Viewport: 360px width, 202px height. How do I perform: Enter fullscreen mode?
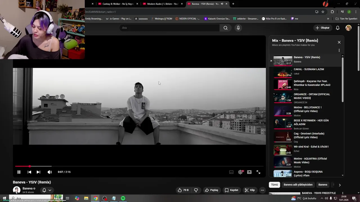coord(258,172)
